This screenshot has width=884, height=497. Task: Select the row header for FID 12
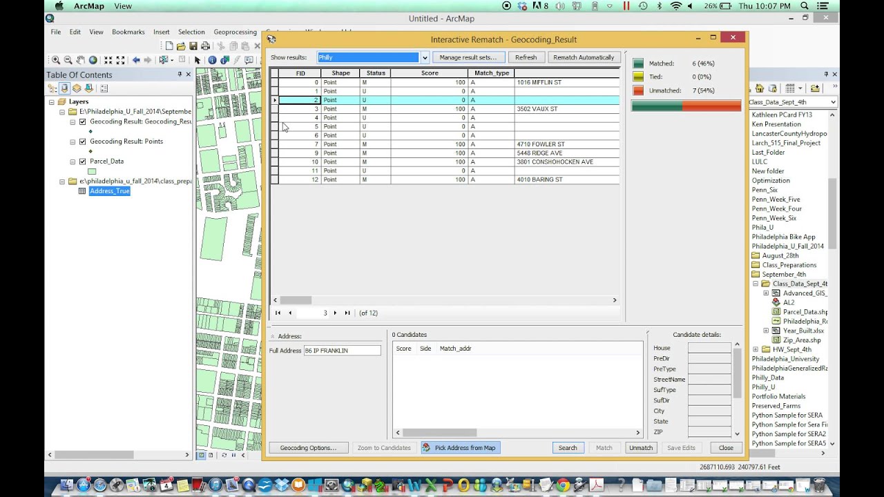pyautogui.click(x=274, y=179)
